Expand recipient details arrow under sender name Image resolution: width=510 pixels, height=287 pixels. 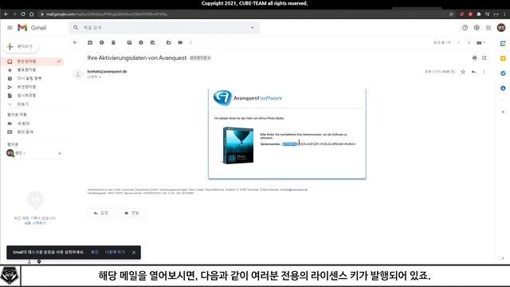[100, 77]
